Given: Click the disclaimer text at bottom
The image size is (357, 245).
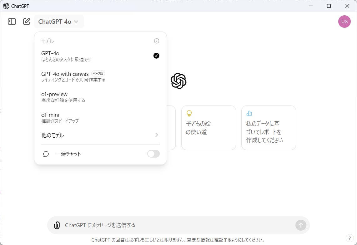Looking at the screenshot, I should [x=178, y=240].
